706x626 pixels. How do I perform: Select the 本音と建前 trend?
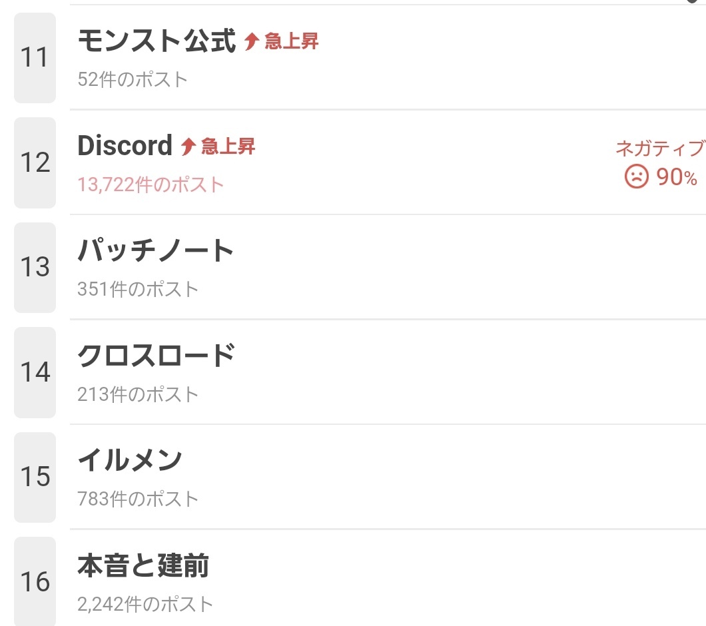tap(143, 565)
